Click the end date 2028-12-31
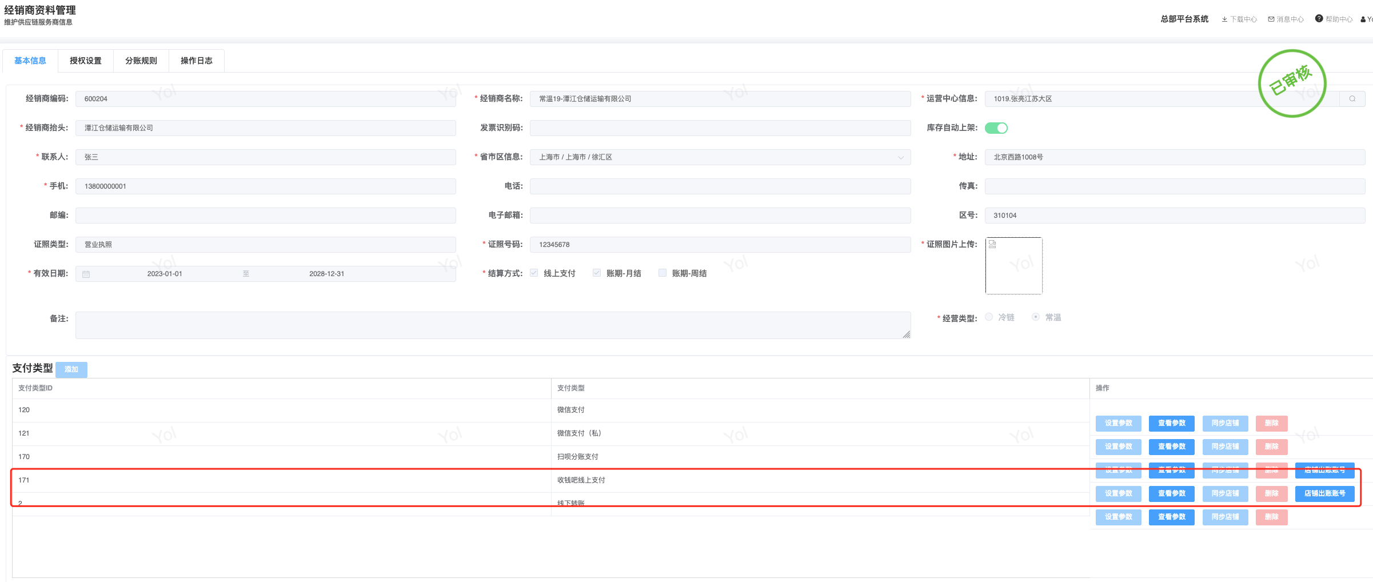1373x582 pixels. click(x=327, y=274)
